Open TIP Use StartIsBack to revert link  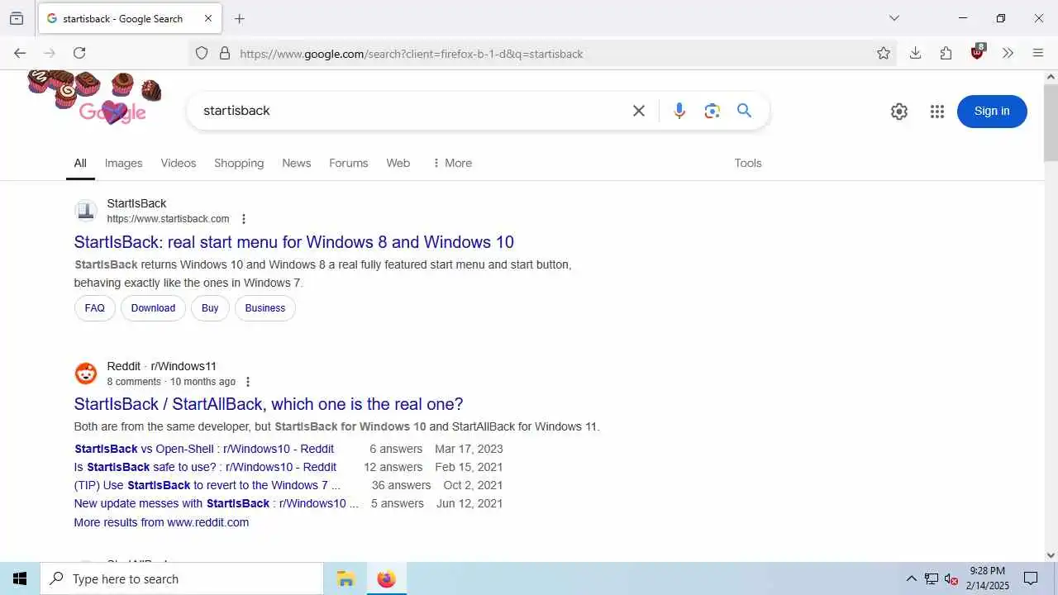pos(207,485)
